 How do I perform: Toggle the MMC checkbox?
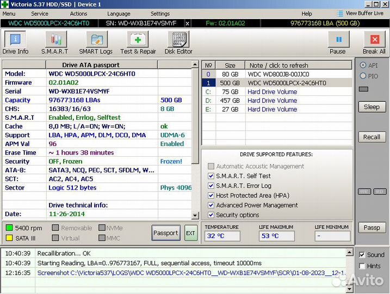pyautogui.click(x=102, y=238)
